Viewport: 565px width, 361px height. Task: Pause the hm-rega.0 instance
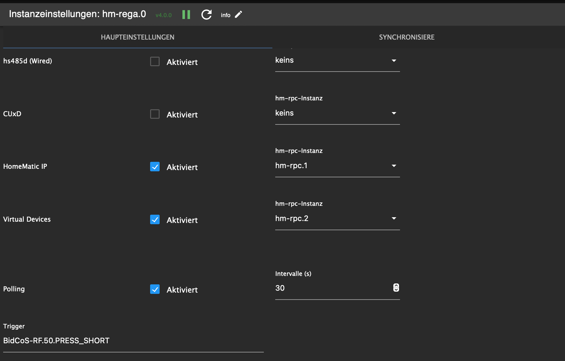pyautogui.click(x=186, y=15)
